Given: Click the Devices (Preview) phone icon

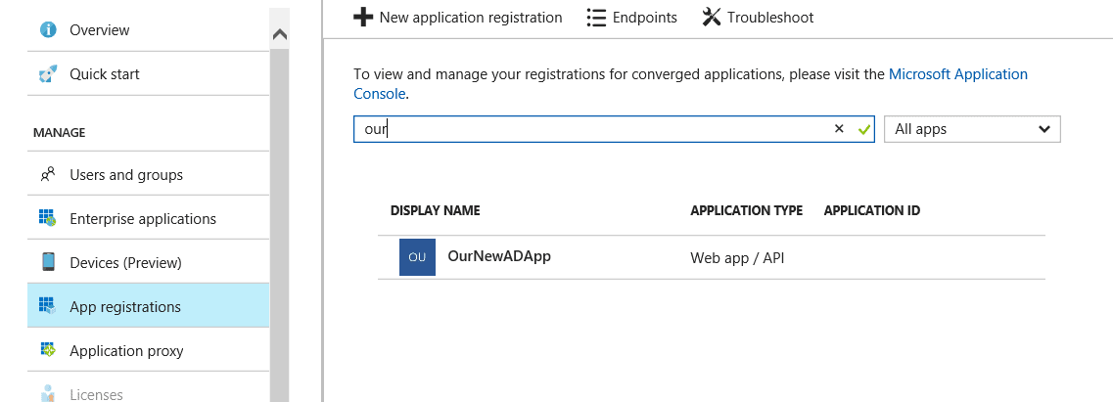Looking at the screenshot, I should (48, 262).
